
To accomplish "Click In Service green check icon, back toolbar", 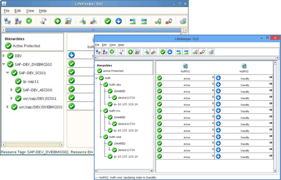I will coord(108,21).
